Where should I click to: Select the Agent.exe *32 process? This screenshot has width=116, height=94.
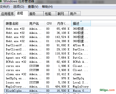(47, 58)
